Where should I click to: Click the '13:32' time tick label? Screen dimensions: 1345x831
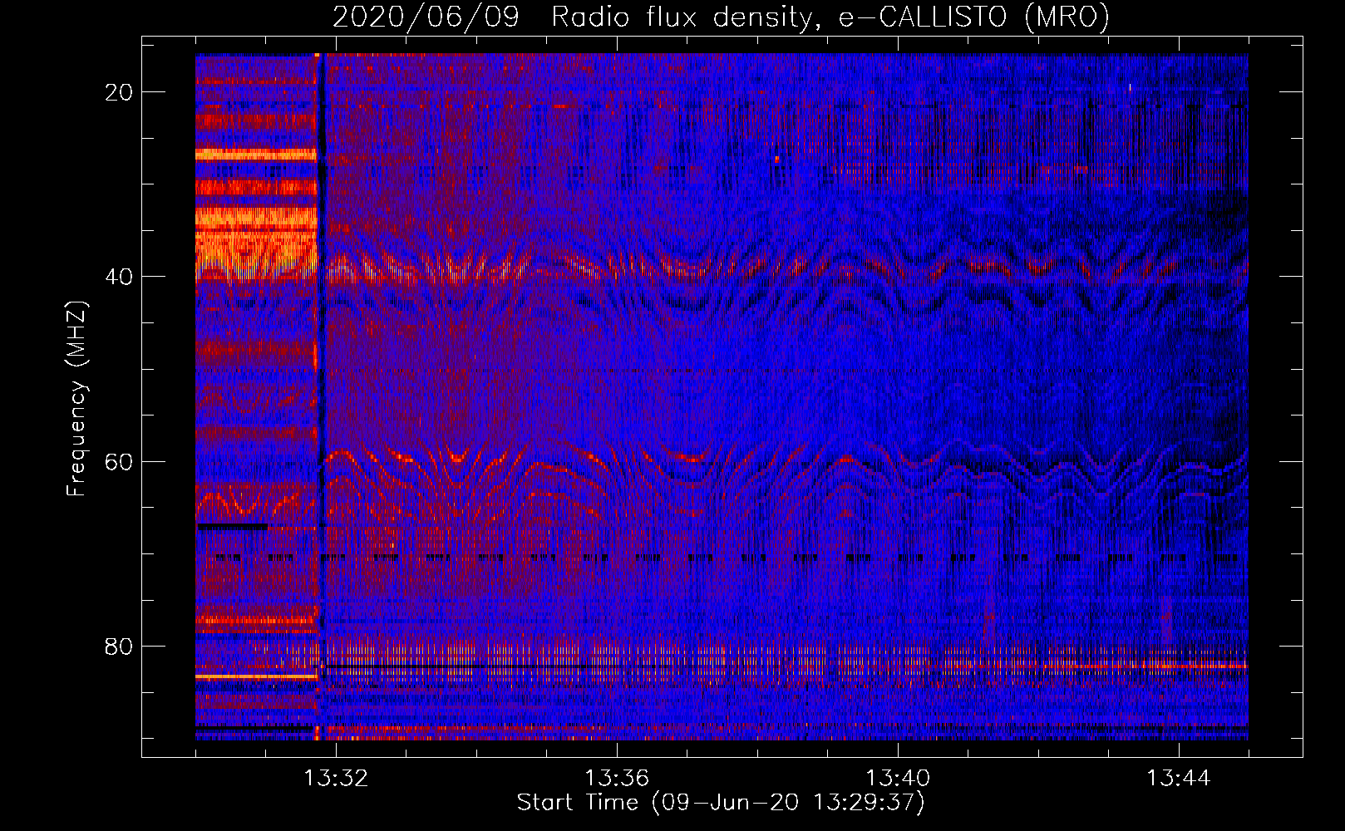[x=336, y=779]
